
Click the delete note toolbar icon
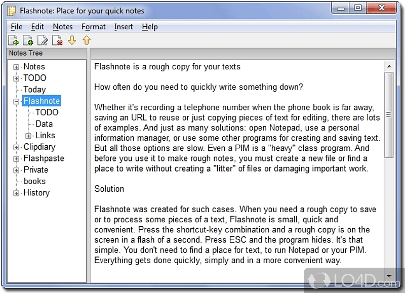[57, 40]
